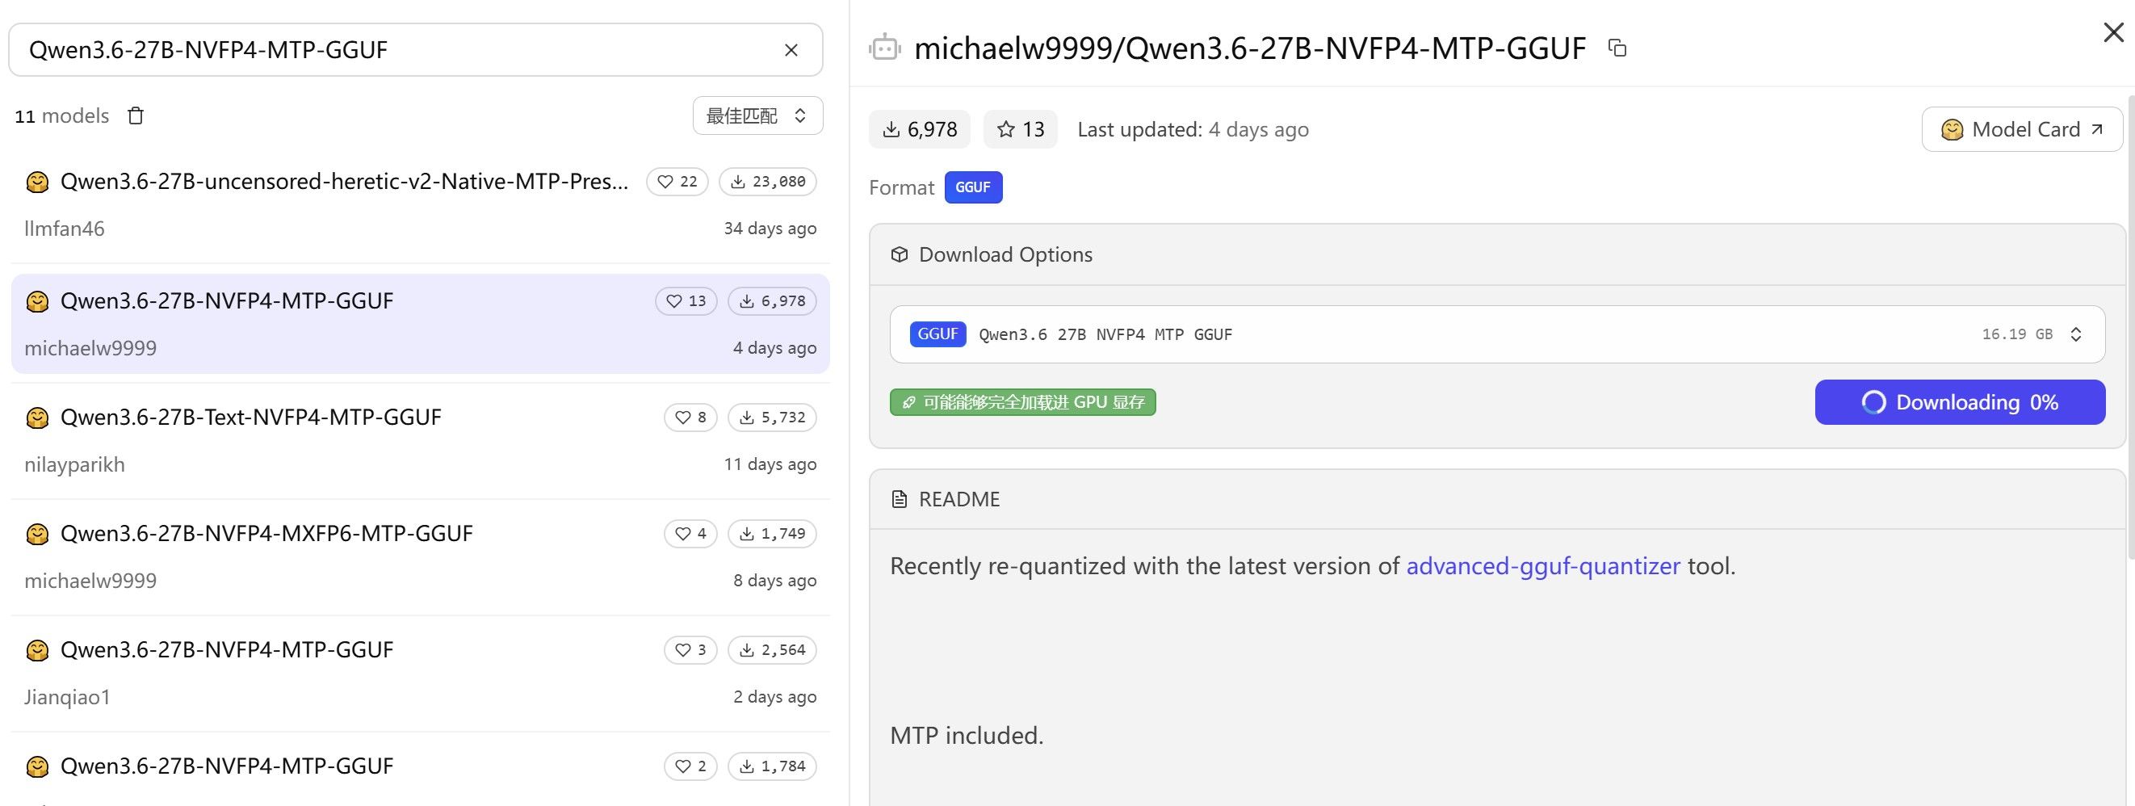Click the Downloading 0% button

point(1959,402)
